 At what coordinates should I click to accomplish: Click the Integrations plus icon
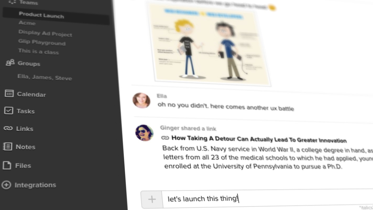(x=6, y=185)
